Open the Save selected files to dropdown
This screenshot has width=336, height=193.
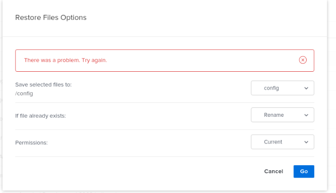282,88
